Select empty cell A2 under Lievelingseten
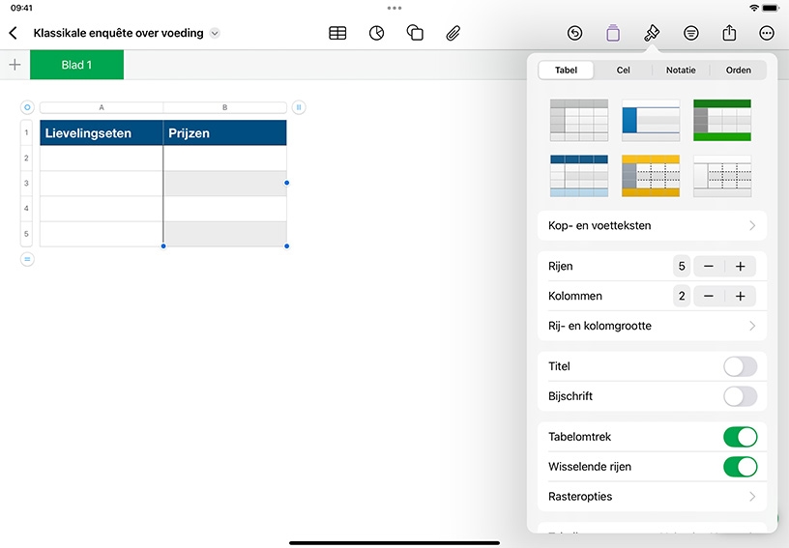This screenshot has height=548, width=789. point(102,158)
